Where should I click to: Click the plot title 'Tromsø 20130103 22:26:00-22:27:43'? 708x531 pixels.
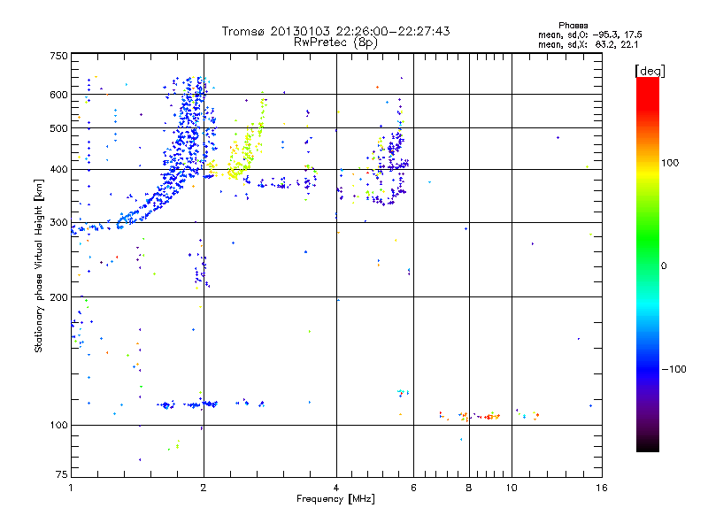point(335,31)
